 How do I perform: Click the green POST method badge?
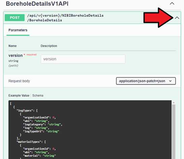point(15,18)
